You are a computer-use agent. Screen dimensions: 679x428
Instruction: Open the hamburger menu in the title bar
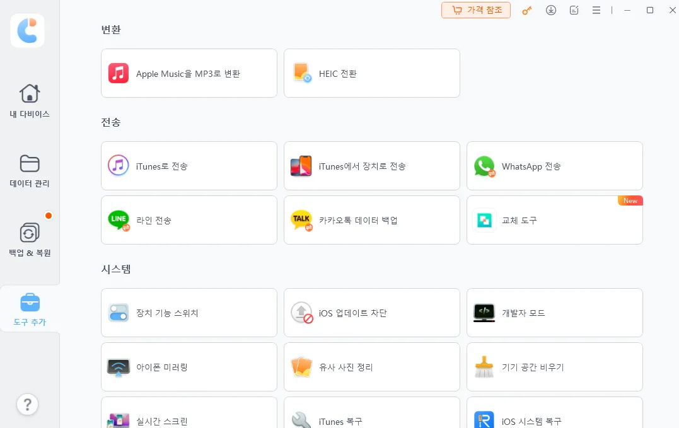tap(596, 10)
